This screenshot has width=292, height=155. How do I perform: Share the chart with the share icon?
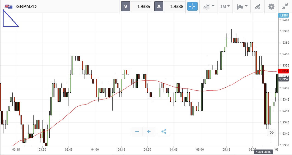[x=164, y=132]
